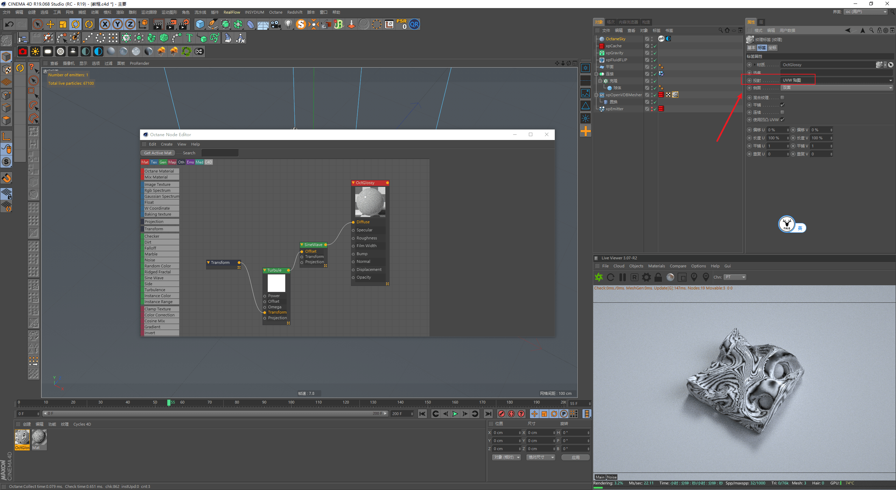Toggle the Z axis lock
Screen dimensions: 896x490
coord(130,24)
